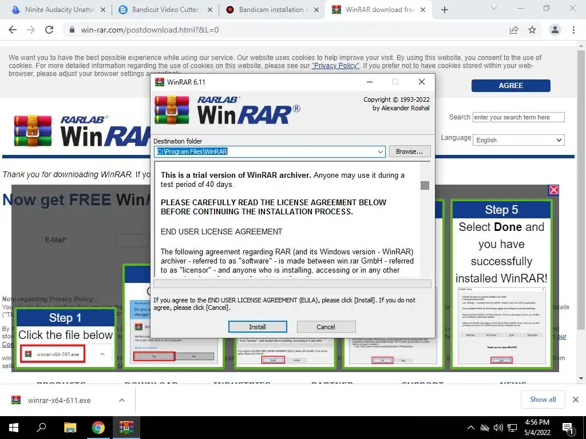Close the red X on install steps overlay
This screenshot has height=439, width=586.
click(554, 190)
